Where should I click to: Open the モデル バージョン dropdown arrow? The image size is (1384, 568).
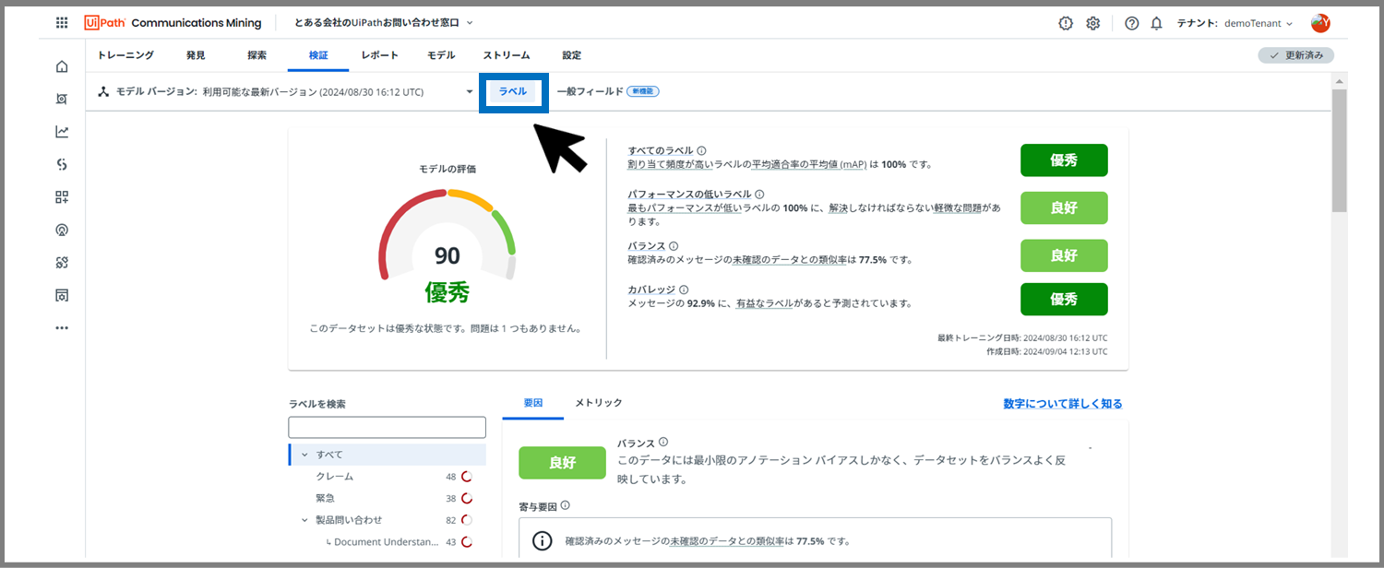[470, 92]
